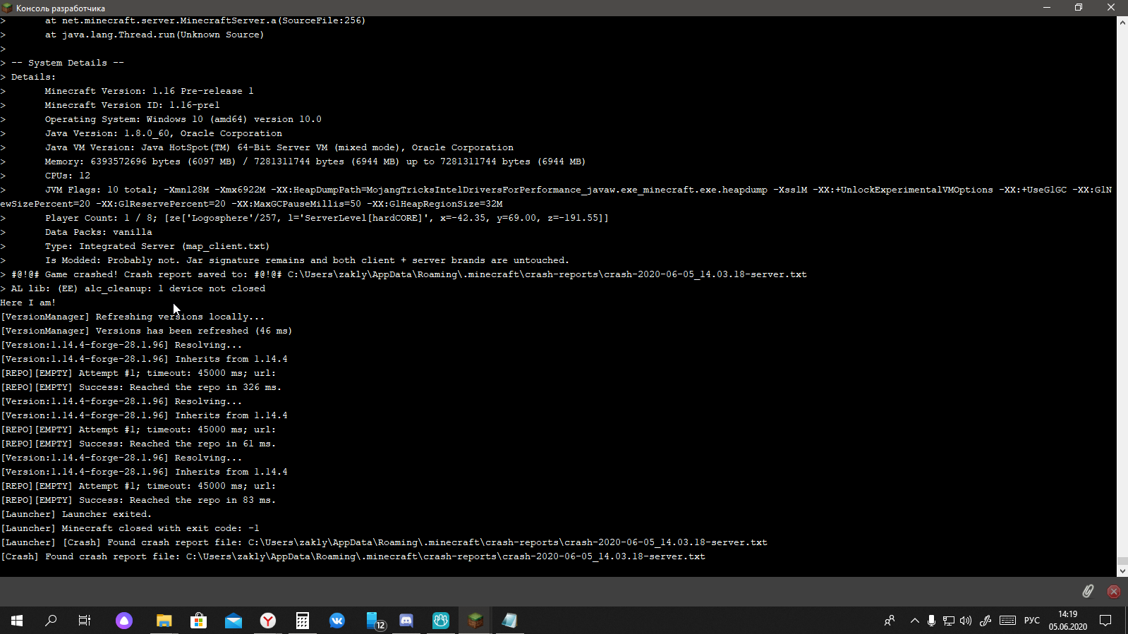
Task: Switch input language РУС indicator
Action: click(x=1032, y=621)
